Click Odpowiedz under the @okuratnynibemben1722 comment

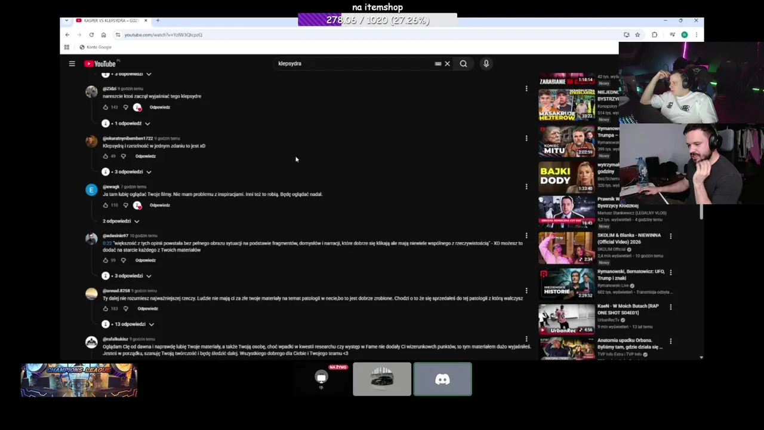click(x=145, y=156)
